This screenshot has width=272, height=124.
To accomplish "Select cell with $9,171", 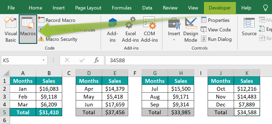I will tap(181, 96).
